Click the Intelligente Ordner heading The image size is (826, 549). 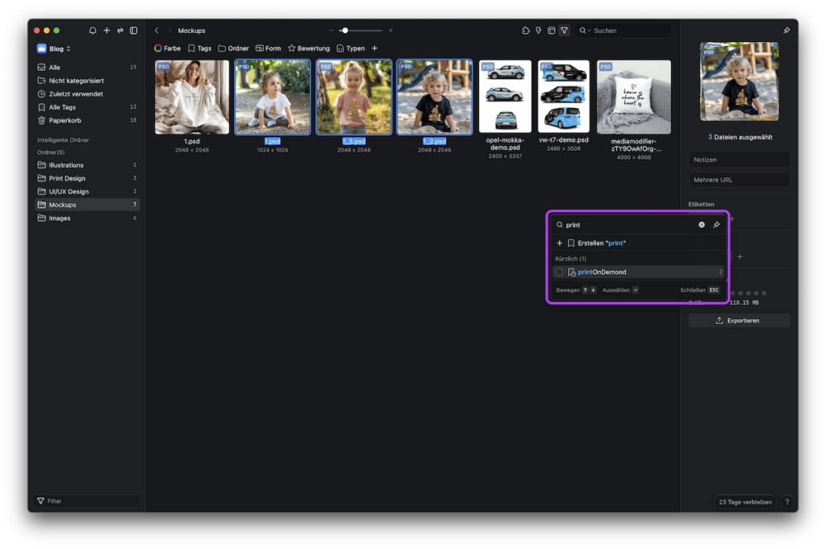(63, 140)
